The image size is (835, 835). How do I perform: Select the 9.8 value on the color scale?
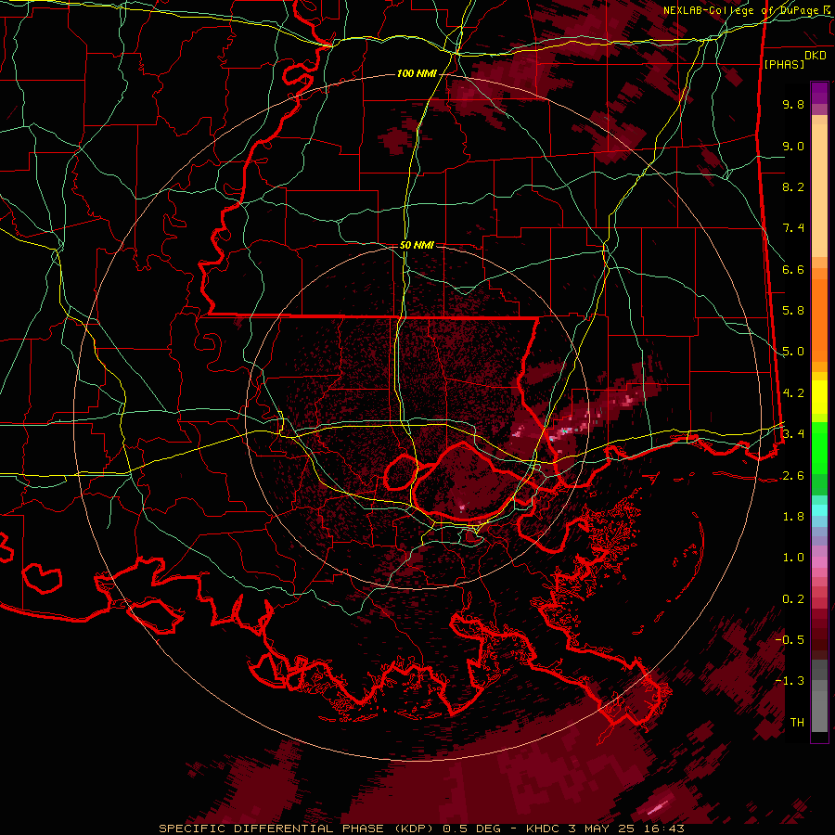793,104
